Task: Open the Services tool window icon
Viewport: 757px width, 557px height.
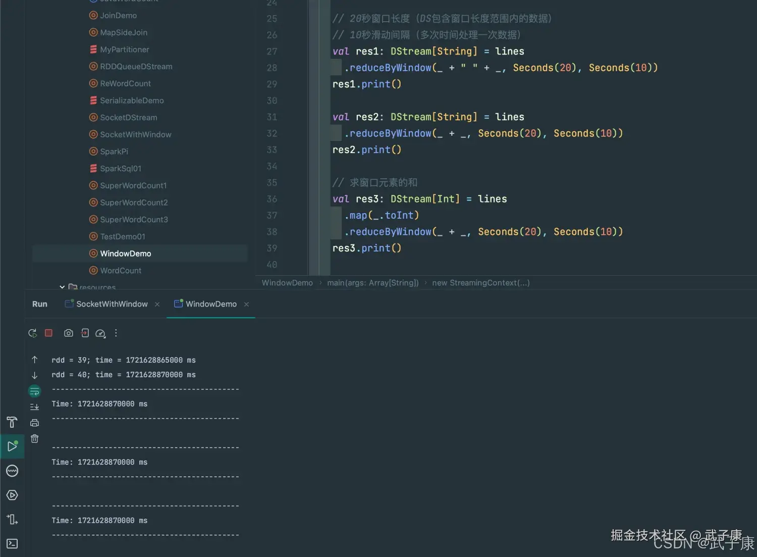Action: [12, 495]
